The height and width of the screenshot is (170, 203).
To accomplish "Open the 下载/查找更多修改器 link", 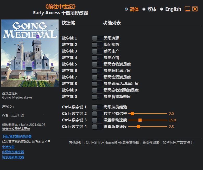I will point(17,136).
